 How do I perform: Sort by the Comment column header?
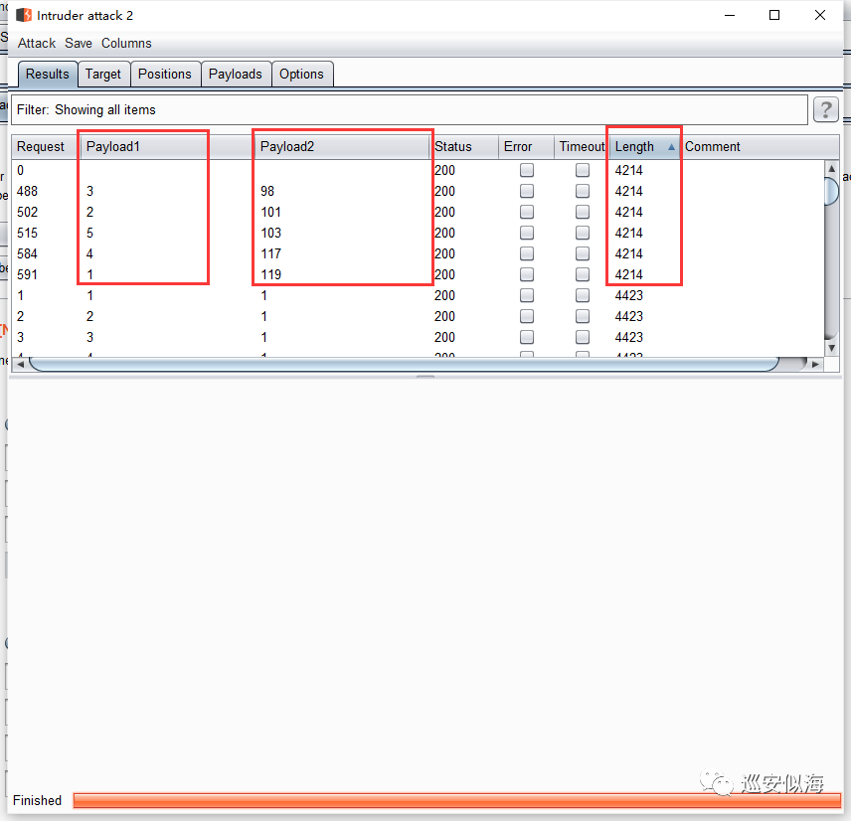coord(759,146)
